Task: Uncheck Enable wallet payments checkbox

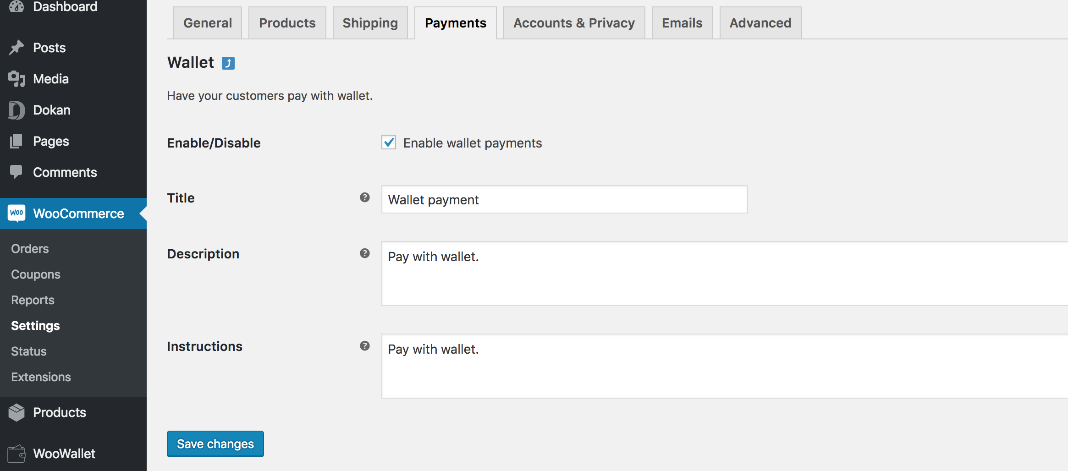Action: pyautogui.click(x=389, y=142)
